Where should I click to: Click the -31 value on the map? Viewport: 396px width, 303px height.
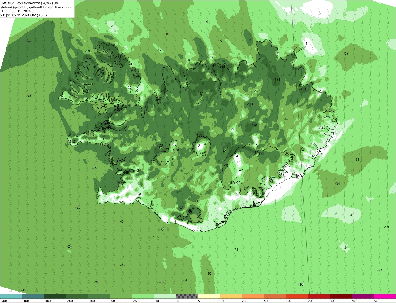click(94, 168)
